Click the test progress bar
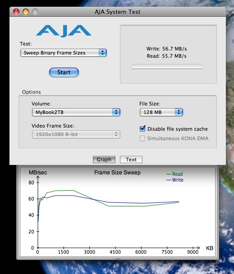Screen dimensions: 234x274 click(x=167, y=66)
